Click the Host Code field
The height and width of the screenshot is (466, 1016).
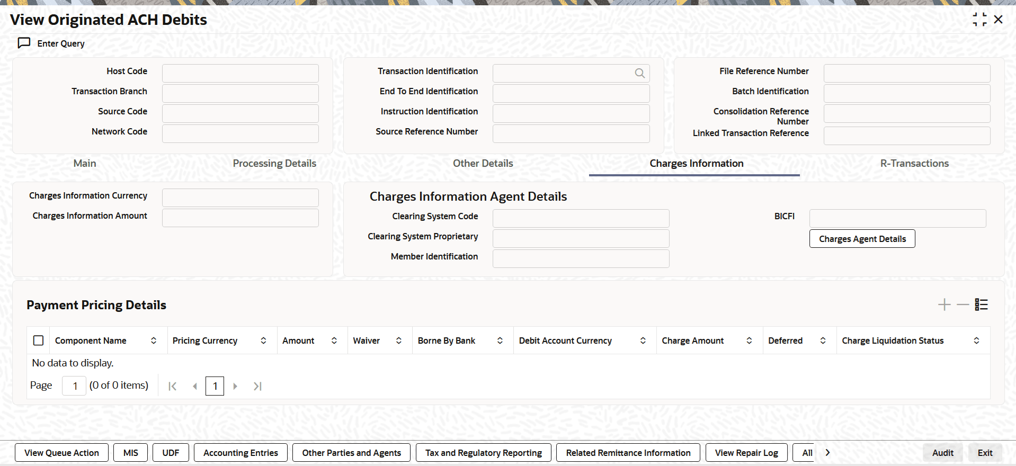(240, 73)
